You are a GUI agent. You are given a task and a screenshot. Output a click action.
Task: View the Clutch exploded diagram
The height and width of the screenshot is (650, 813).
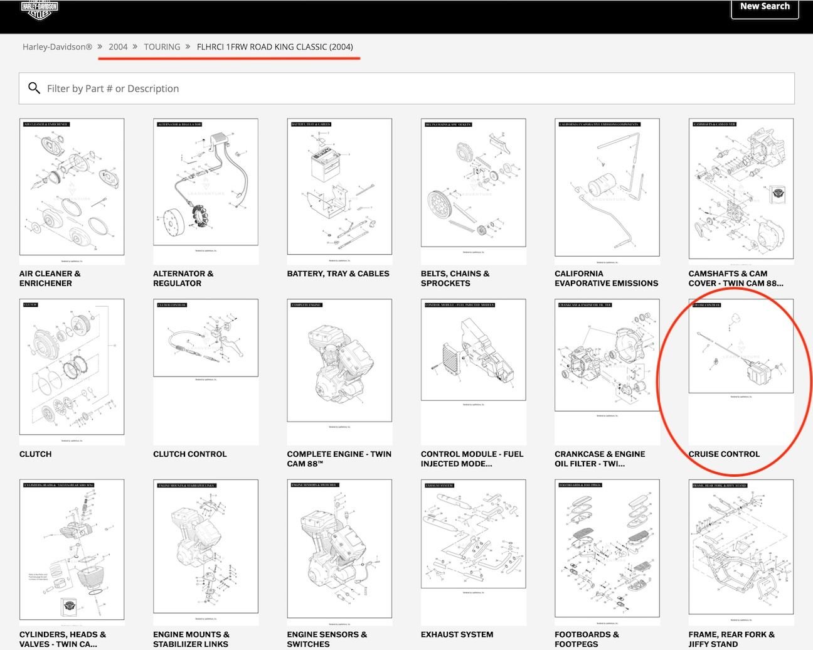click(72, 367)
